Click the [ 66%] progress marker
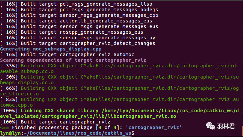243x137 pixels. click(9, 88)
